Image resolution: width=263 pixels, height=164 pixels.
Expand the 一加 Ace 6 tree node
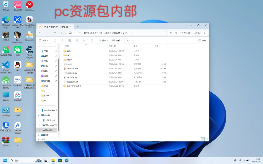point(40,120)
